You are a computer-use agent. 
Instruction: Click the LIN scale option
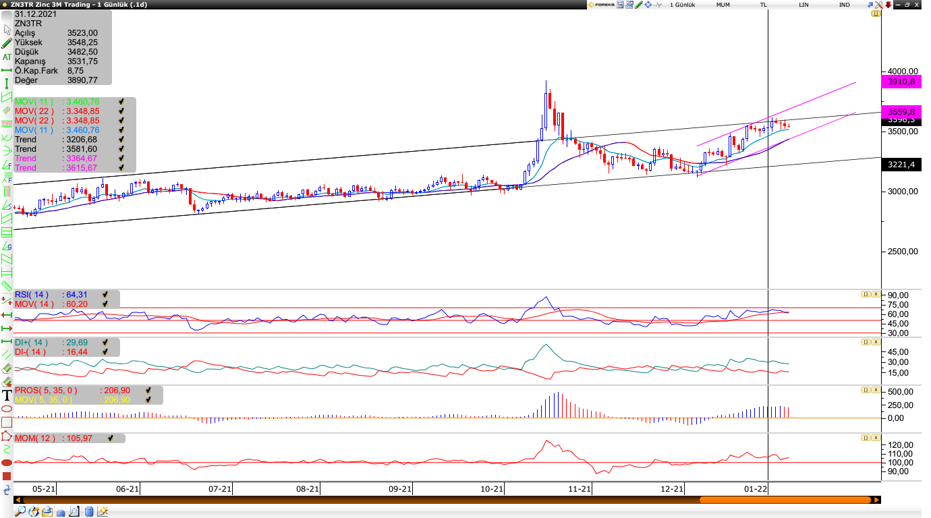click(803, 5)
